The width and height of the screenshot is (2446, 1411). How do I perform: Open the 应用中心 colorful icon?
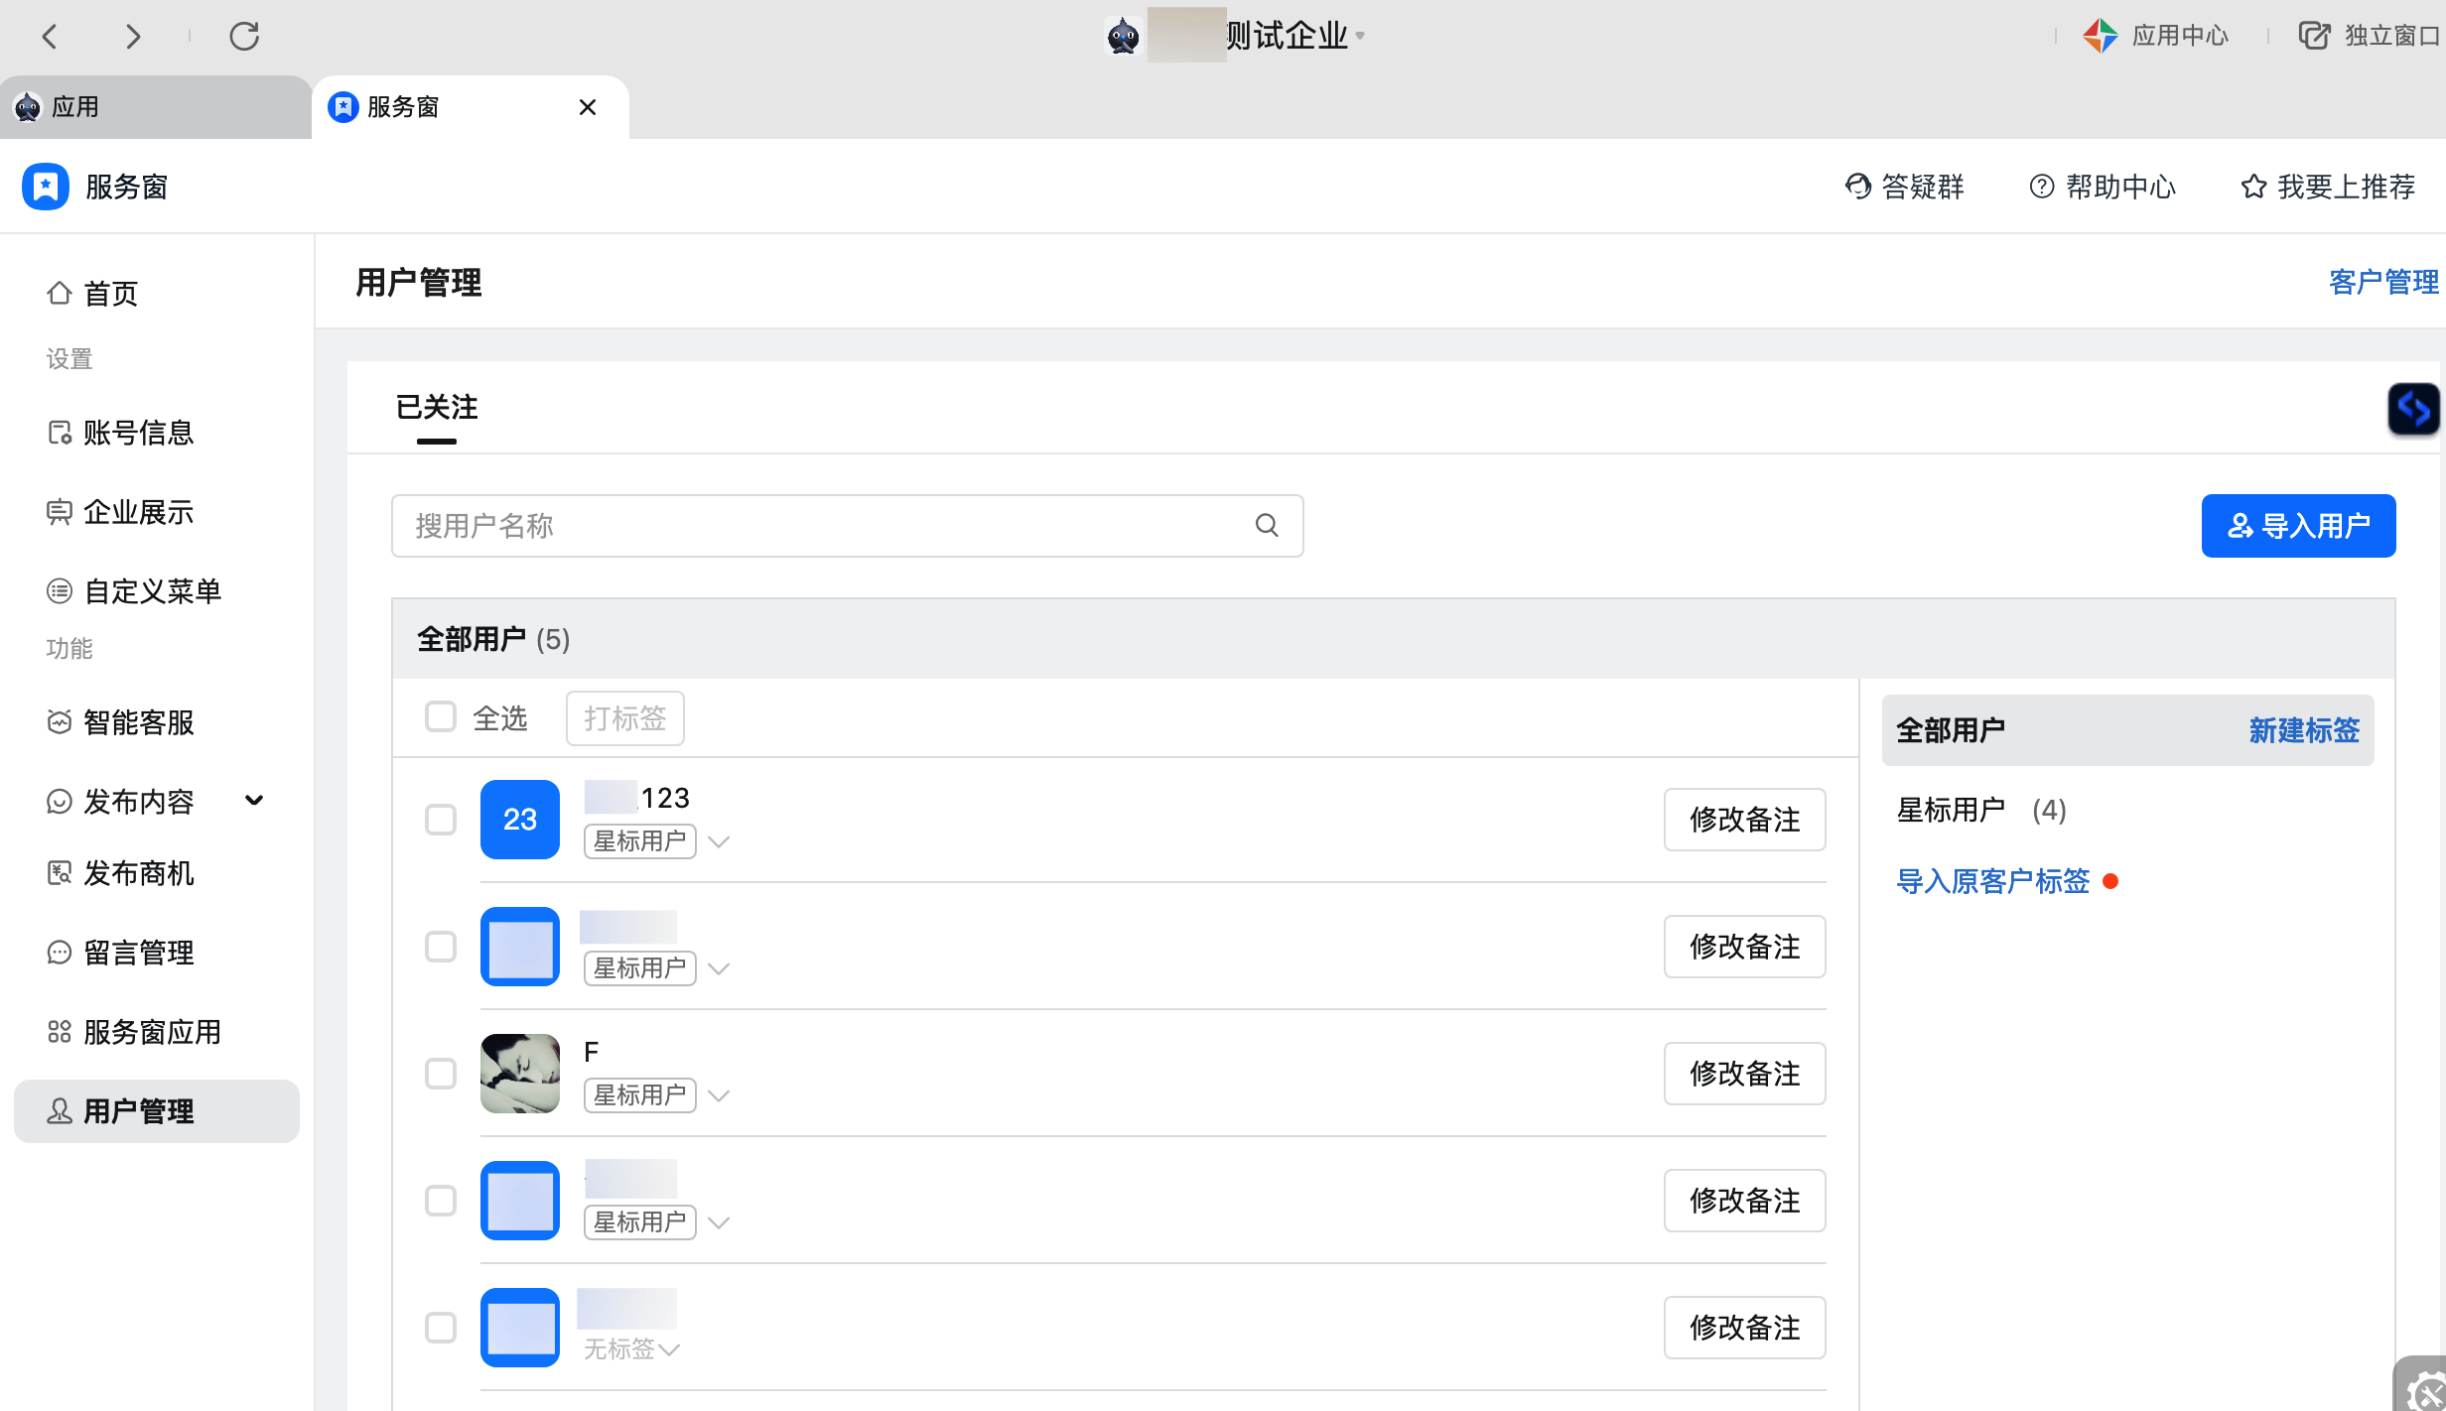coord(2100,36)
